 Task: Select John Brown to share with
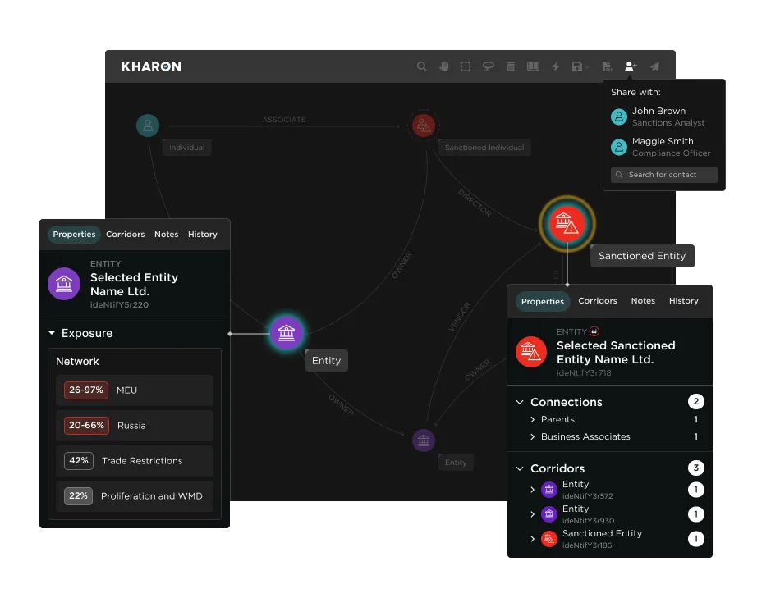pos(663,116)
